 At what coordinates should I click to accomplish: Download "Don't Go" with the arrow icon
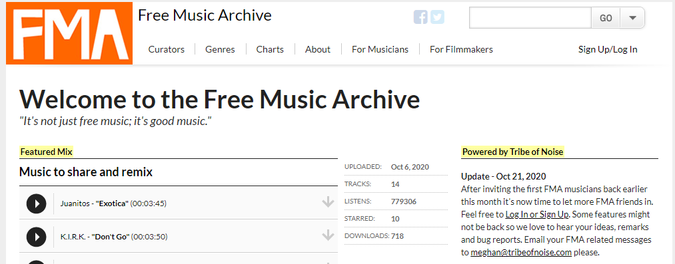(328, 235)
